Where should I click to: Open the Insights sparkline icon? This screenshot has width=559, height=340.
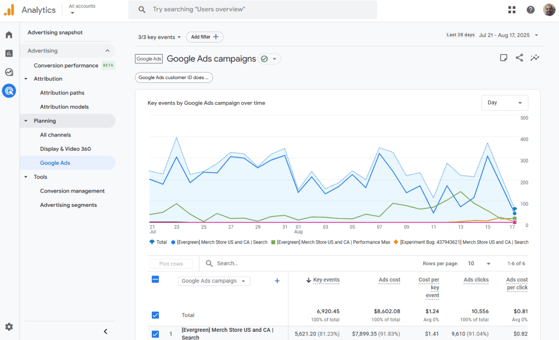[x=534, y=58]
